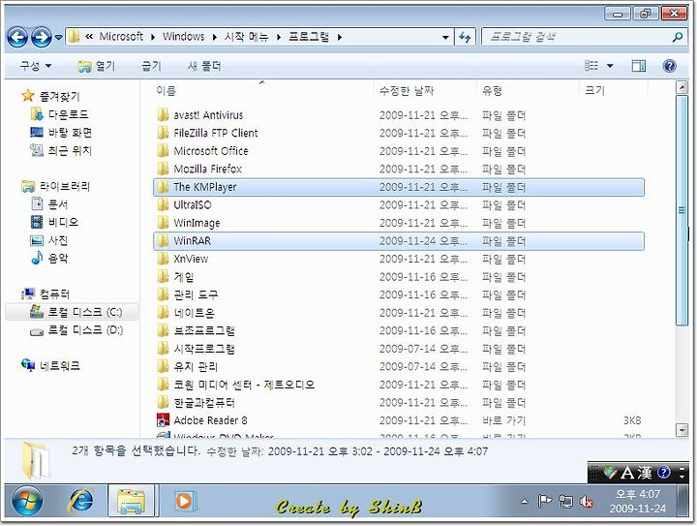697x526 pixels.
Task: Open Windows Media Player from the taskbar
Action: pos(184,501)
